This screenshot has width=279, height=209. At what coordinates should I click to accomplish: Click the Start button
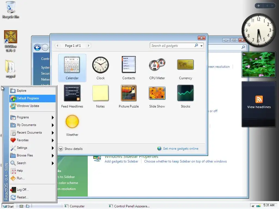click(x=8, y=206)
